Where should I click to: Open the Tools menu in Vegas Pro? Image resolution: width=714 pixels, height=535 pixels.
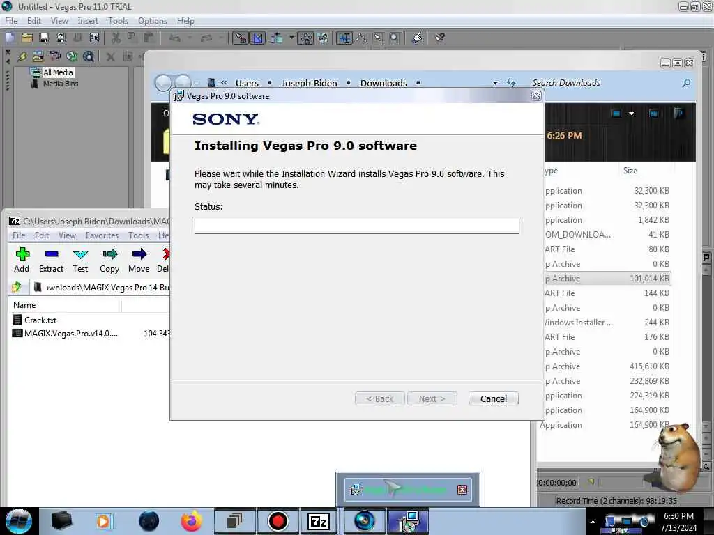[118, 21]
